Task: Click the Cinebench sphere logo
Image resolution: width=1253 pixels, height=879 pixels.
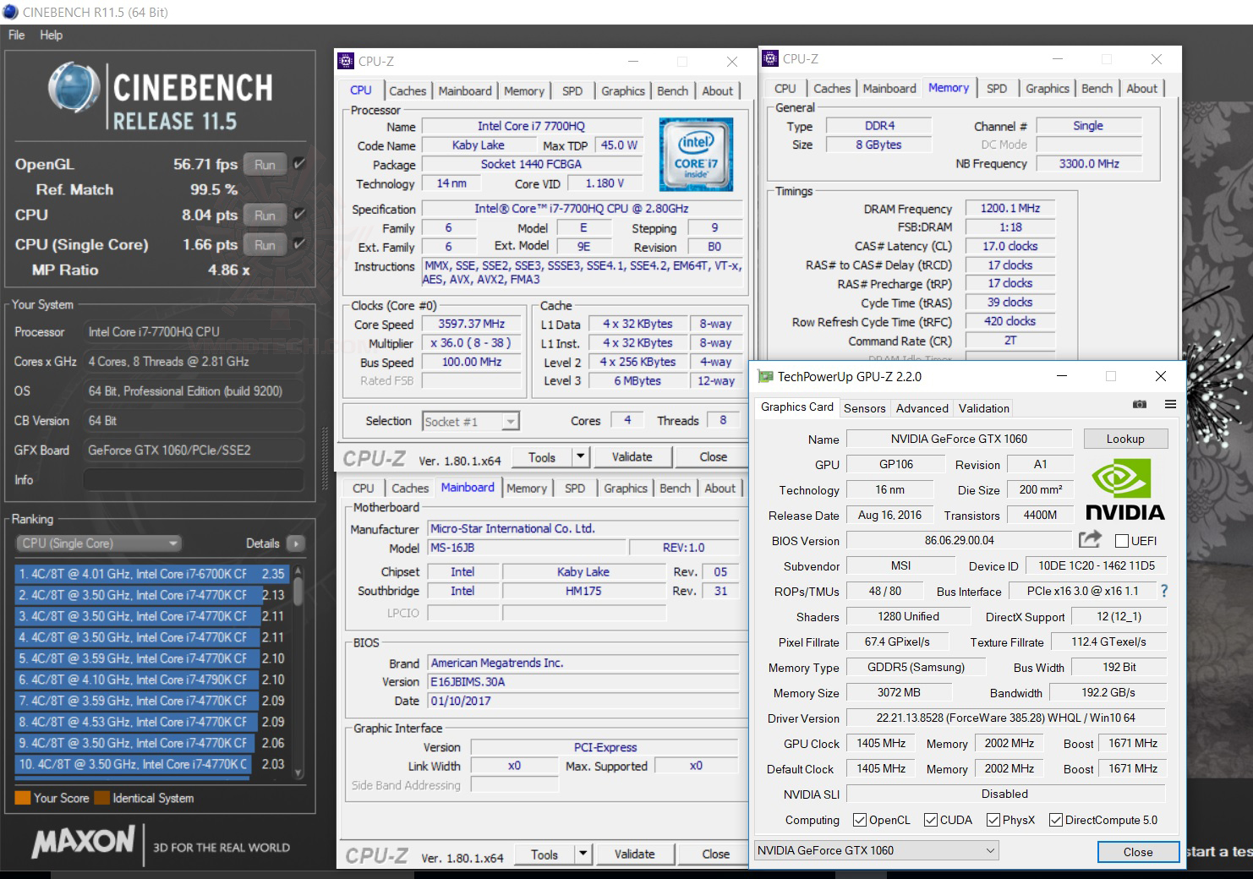Action: [74, 87]
